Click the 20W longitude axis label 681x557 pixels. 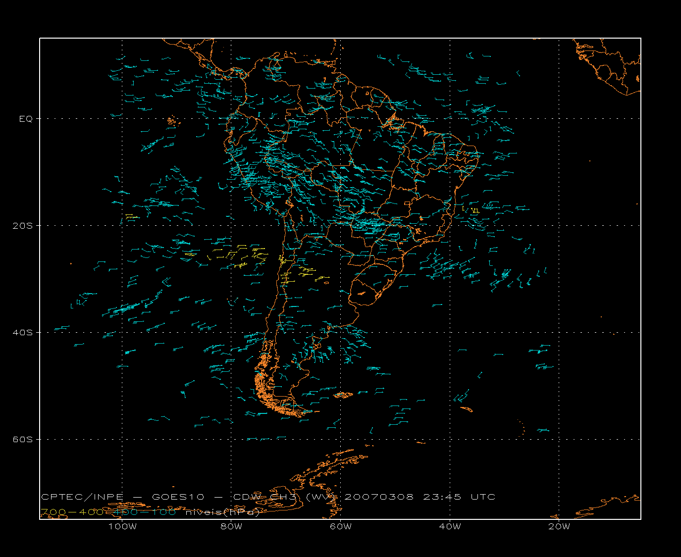[559, 526]
